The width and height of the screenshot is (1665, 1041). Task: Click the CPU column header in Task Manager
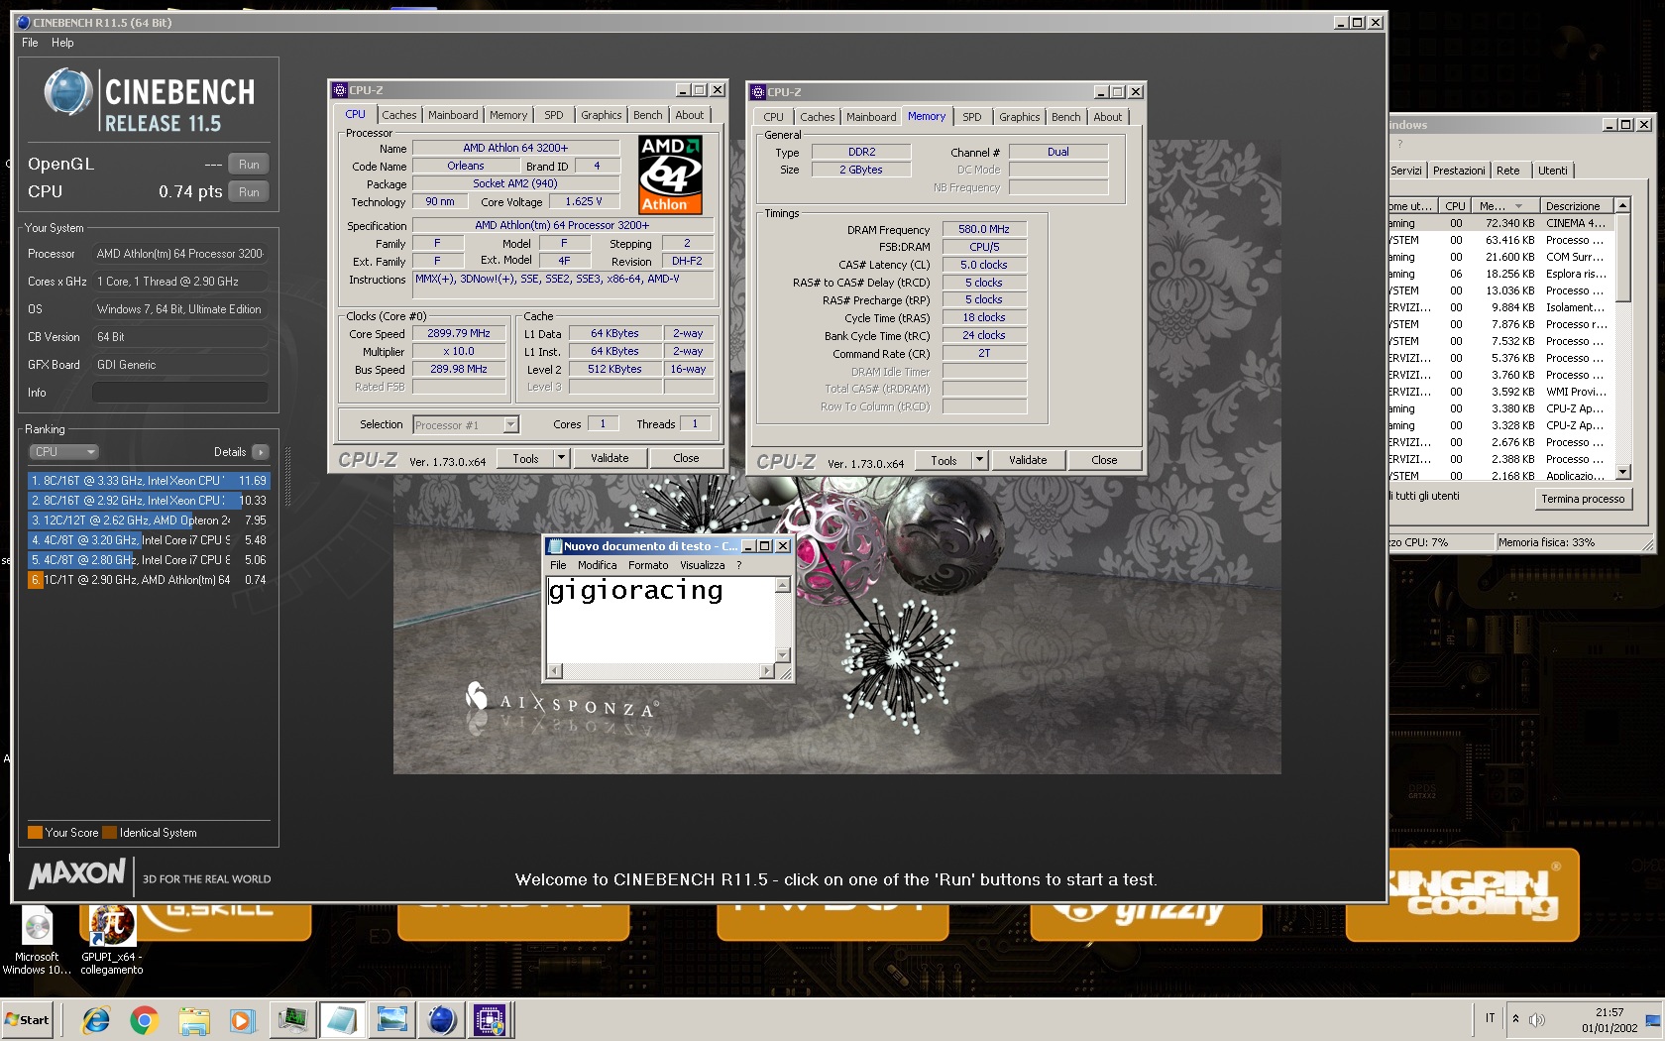(1455, 206)
